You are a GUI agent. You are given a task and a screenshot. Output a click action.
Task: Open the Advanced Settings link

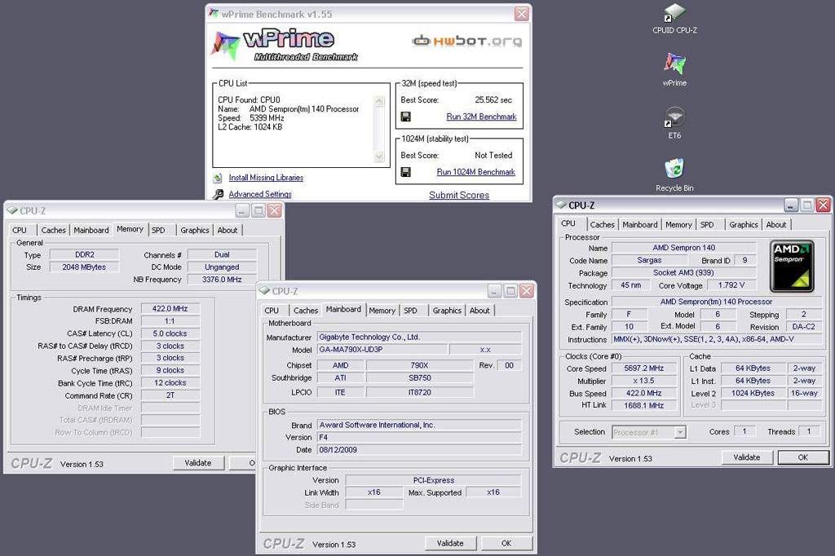(260, 194)
